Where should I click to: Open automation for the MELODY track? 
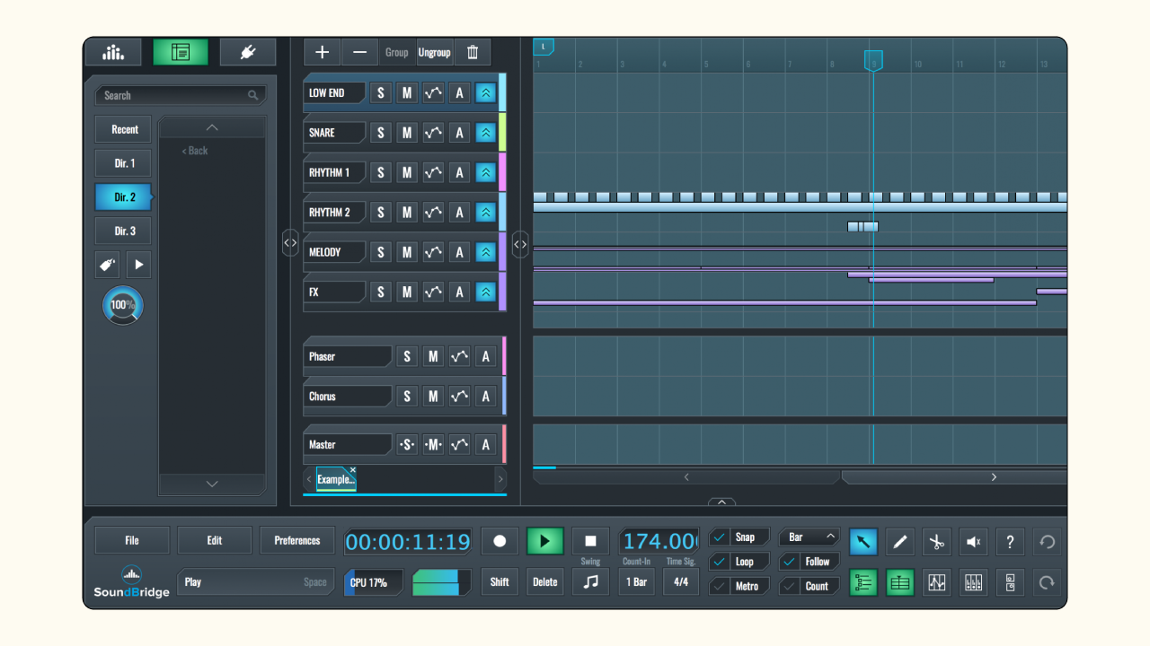pyautogui.click(x=433, y=252)
